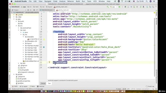Switch to the Design tab
Image resolution: width=166 pixels, height=93 pixels.
click(43, 83)
